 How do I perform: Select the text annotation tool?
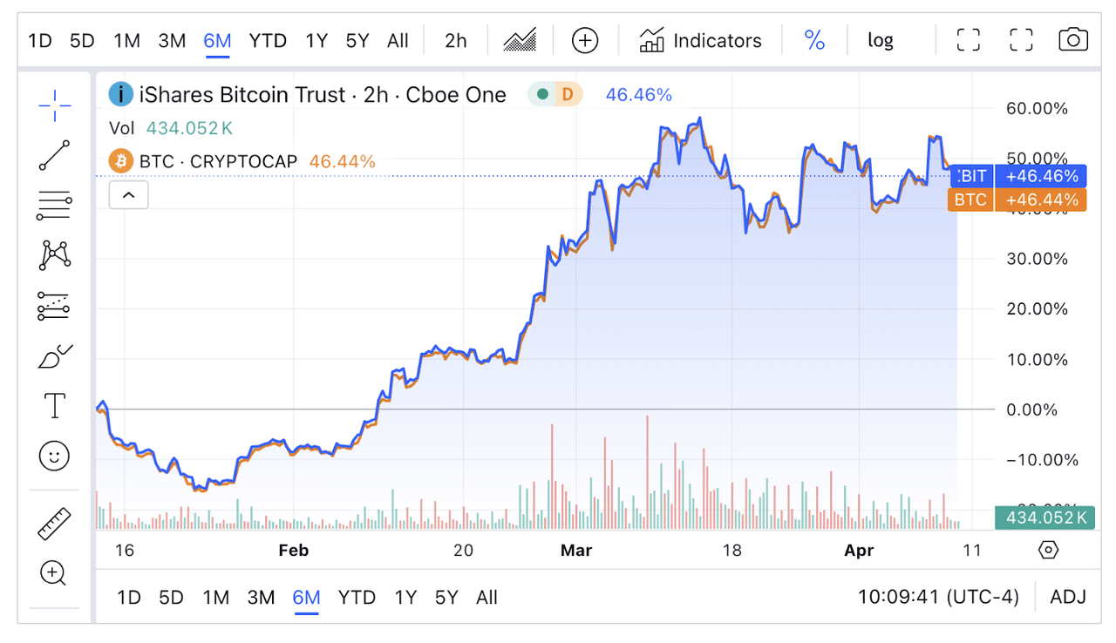tap(54, 406)
